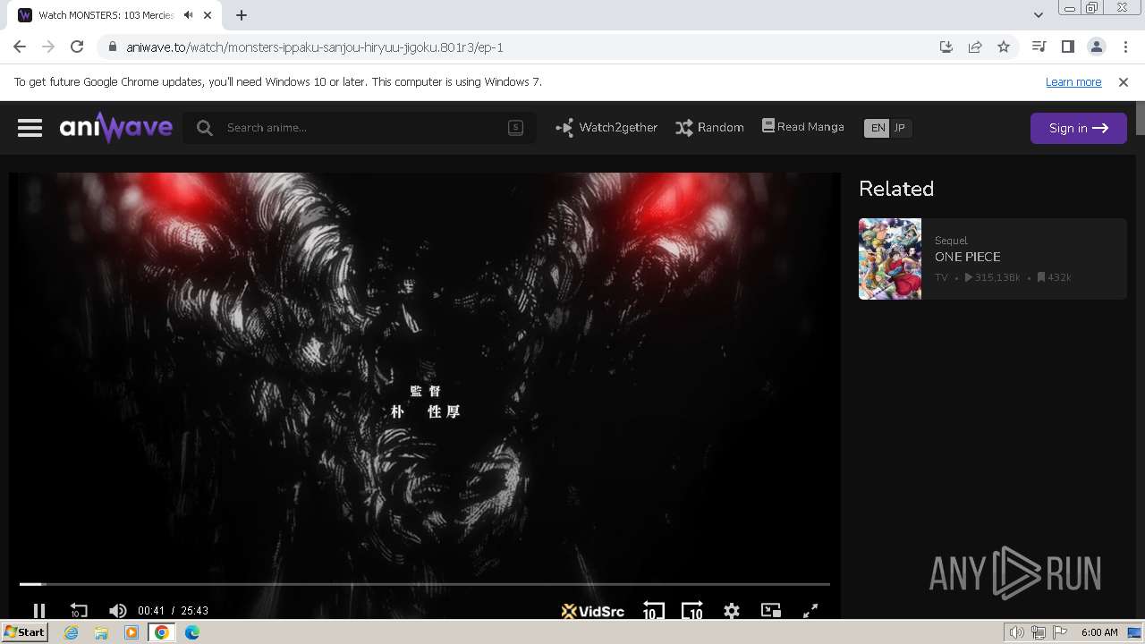Viewport: 1145px width, 644px height.
Task: Bookmark this tab with star
Action: tap(1004, 47)
